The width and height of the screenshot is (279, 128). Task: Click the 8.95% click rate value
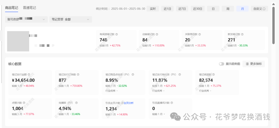112,80
